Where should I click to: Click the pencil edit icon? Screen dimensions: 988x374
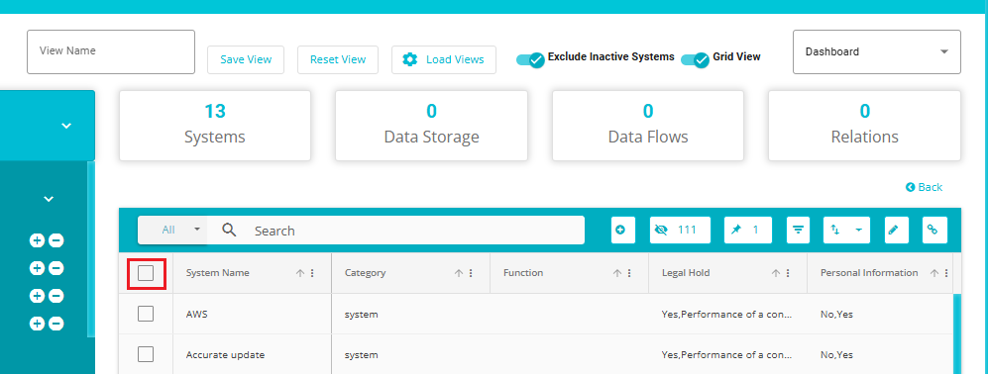click(x=892, y=231)
